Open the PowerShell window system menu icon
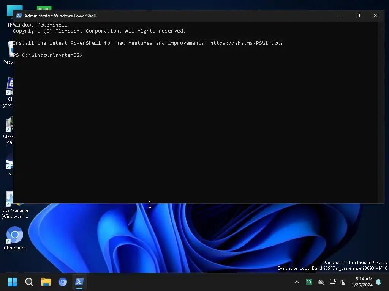The width and height of the screenshot is (389, 291). click(x=19, y=16)
